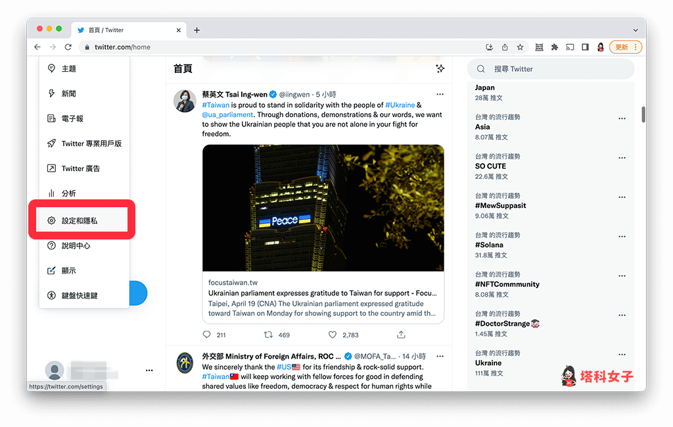Viewport: 673px width, 427px height.
Task: Open MOFA profile avatar
Action: [185, 363]
